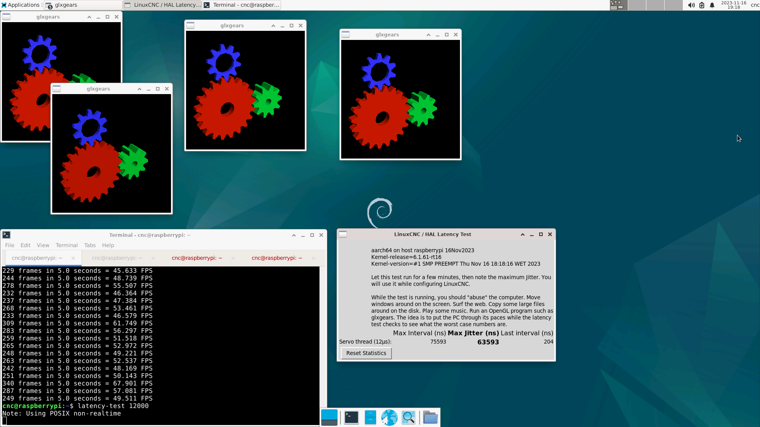Open the notifications bell icon

pos(712,5)
